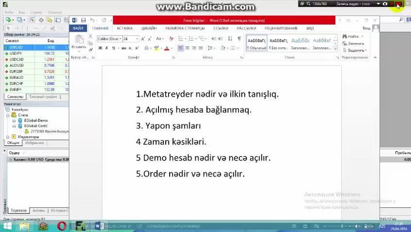
Task: Click MetaTrader New Order toolbar icon
Action: 8,20
